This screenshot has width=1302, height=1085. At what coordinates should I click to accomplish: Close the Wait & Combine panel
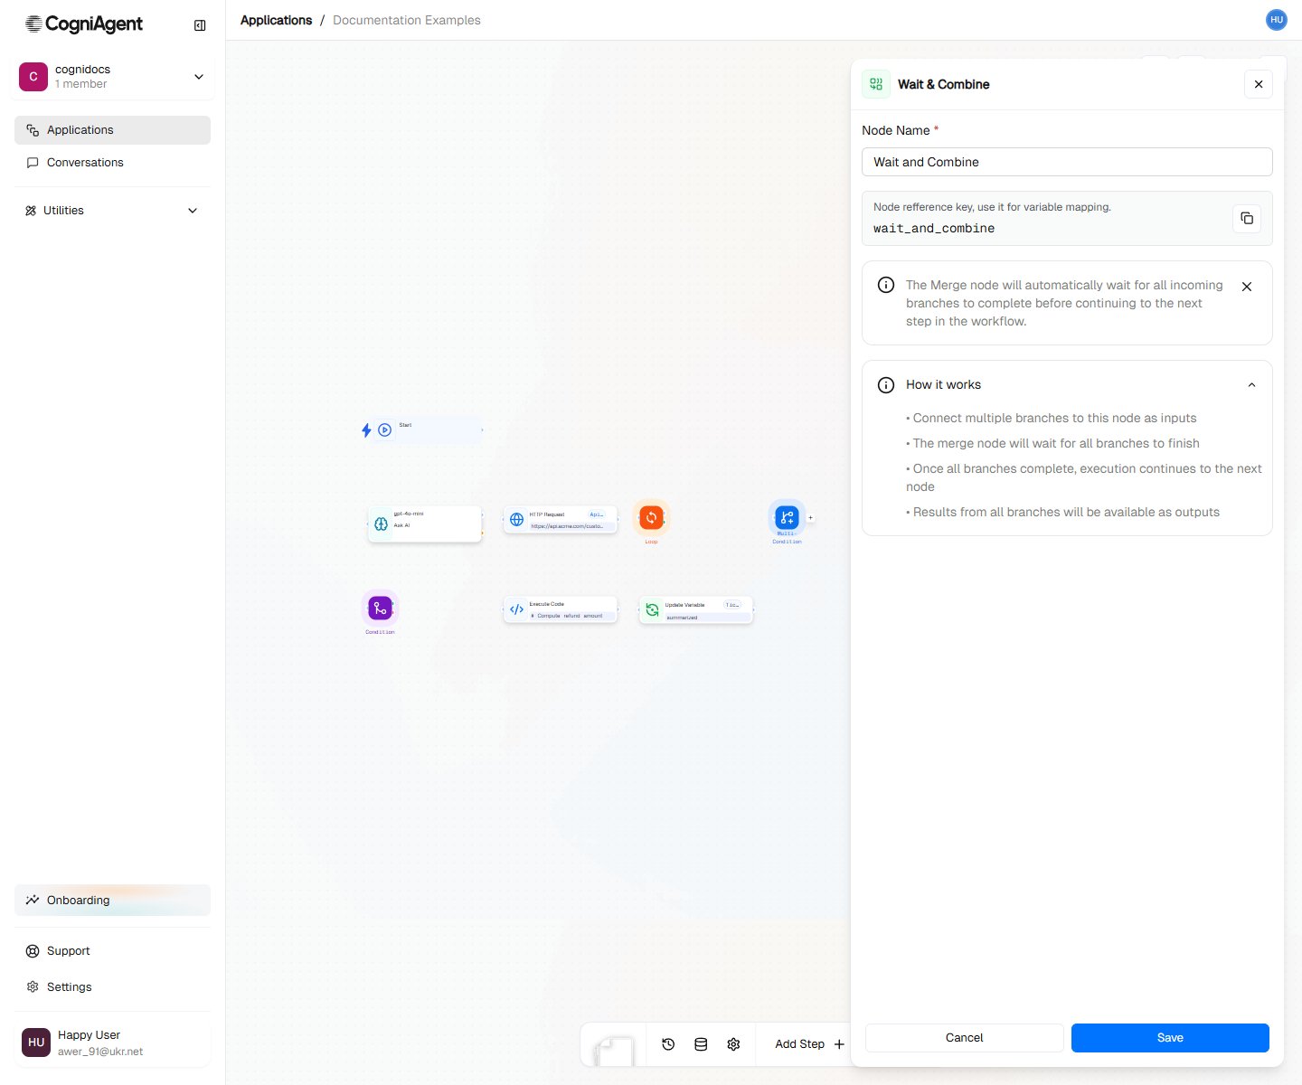click(1259, 84)
